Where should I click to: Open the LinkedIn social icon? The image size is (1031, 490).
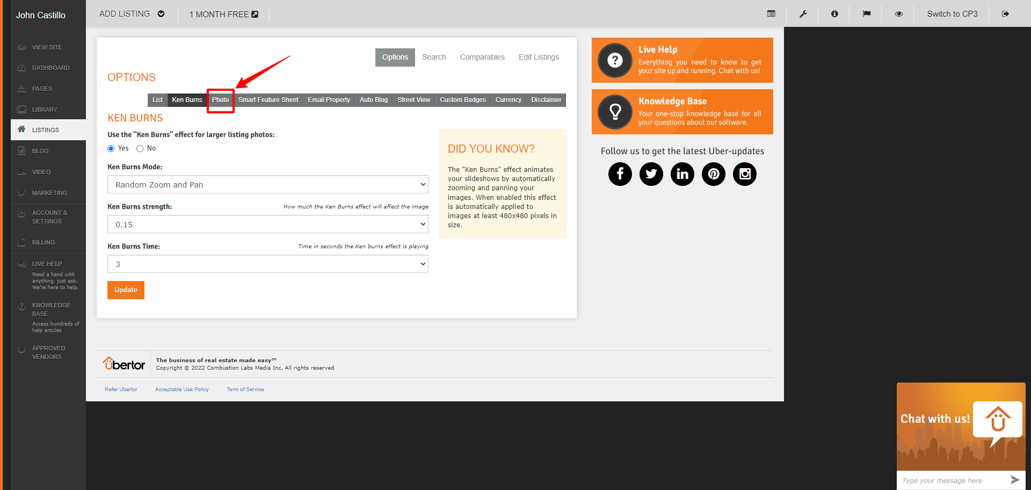pyautogui.click(x=682, y=174)
